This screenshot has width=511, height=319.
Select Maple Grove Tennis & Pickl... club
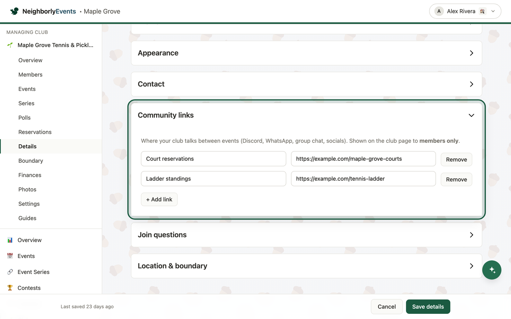[51, 45]
